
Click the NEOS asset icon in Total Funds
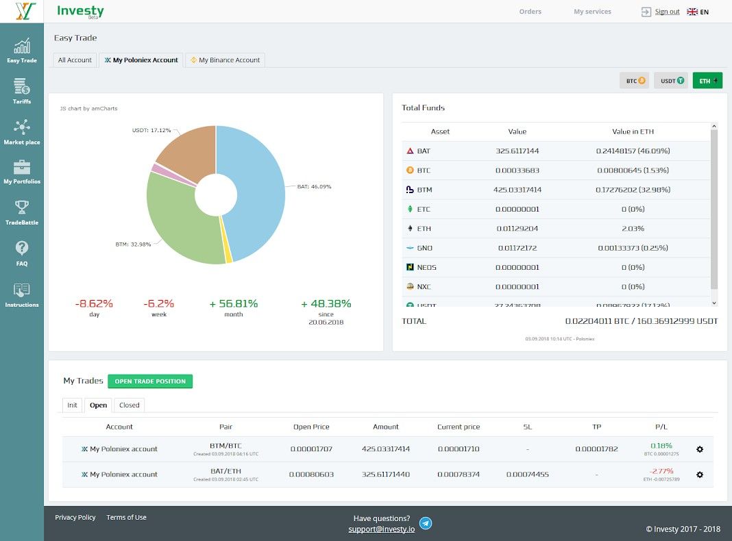[x=410, y=267]
